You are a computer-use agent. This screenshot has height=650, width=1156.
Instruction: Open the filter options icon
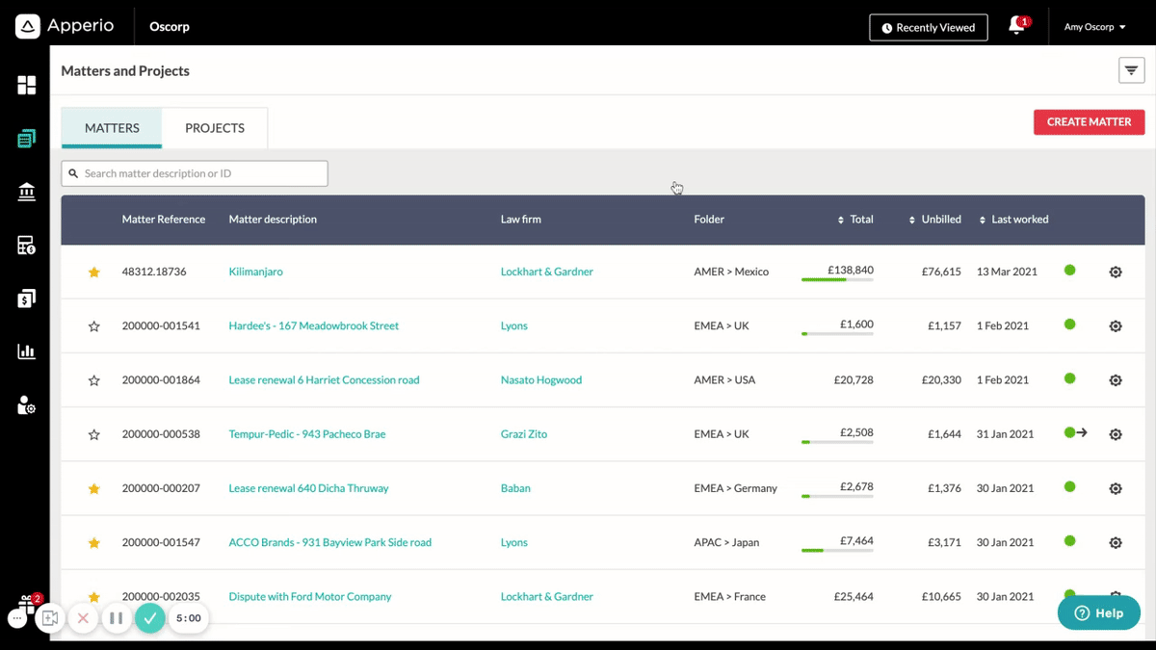click(x=1131, y=70)
